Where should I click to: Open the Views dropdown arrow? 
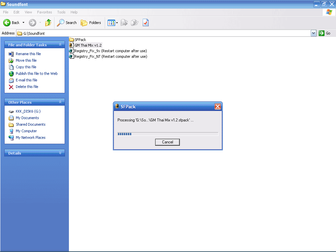(x=117, y=23)
